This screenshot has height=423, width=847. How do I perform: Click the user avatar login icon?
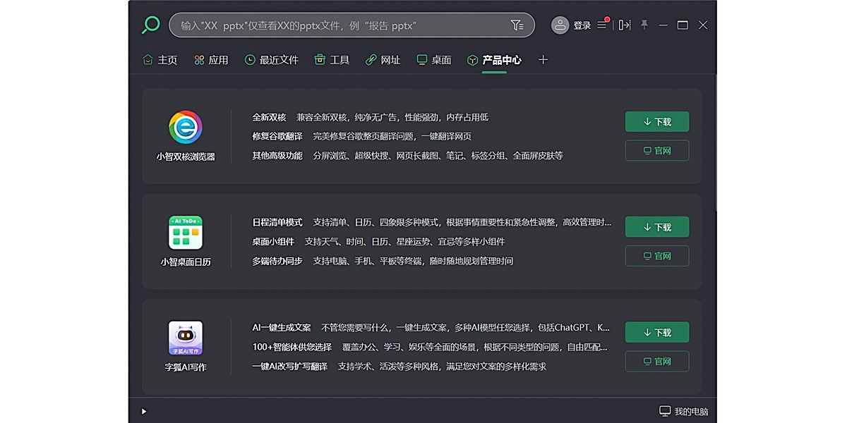(x=560, y=25)
